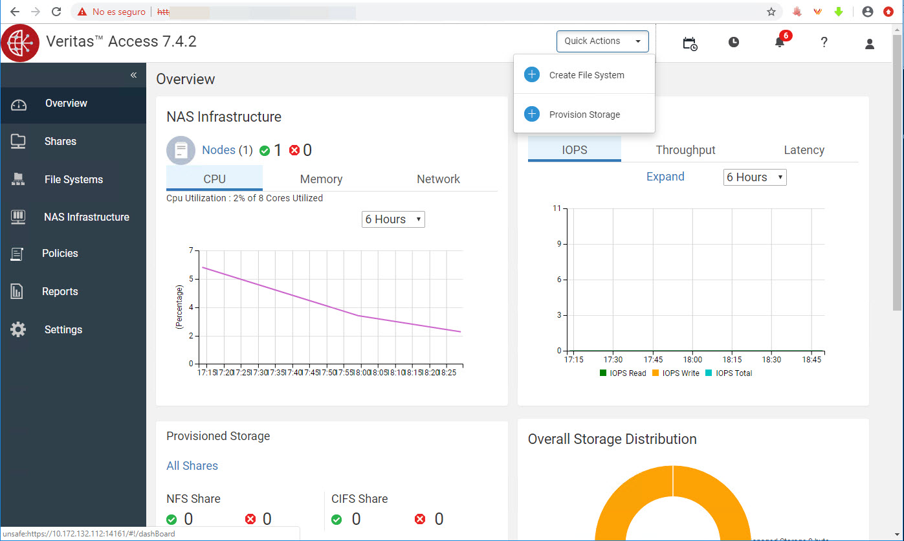Click the Reports icon in sidebar
The width and height of the screenshot is (904, 541).
[x=17, y=291]
